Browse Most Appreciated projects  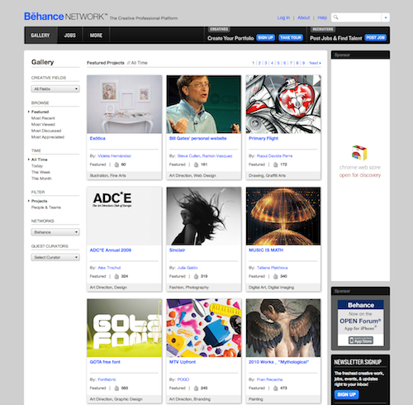(48, 137)
